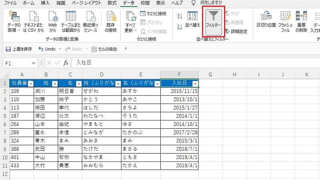Select column G header

(210, 75)
